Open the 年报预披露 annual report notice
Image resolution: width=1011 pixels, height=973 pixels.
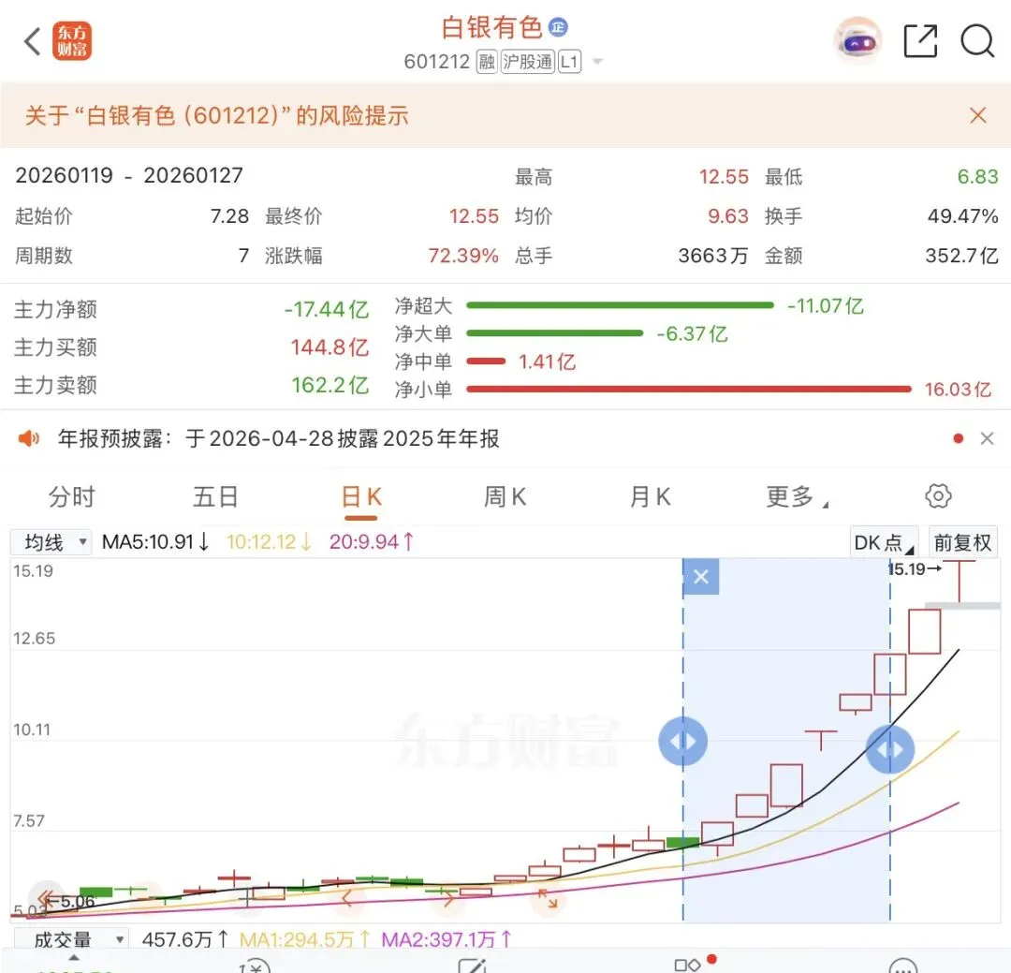click(279, 439)
